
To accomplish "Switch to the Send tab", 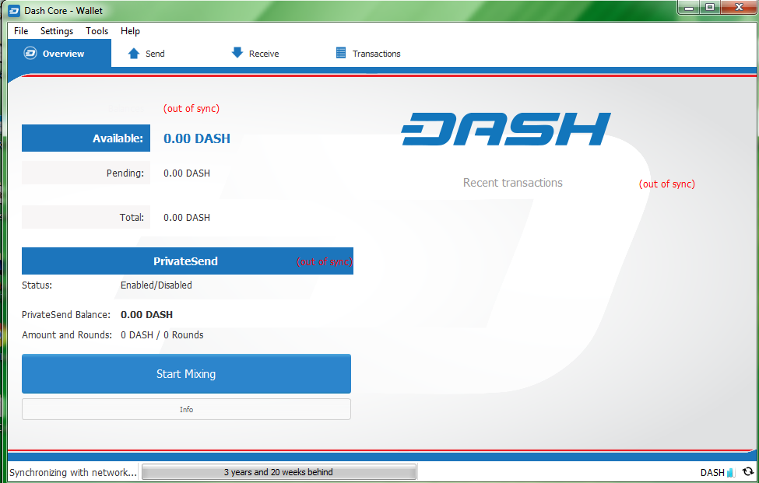I will [146, 53].
